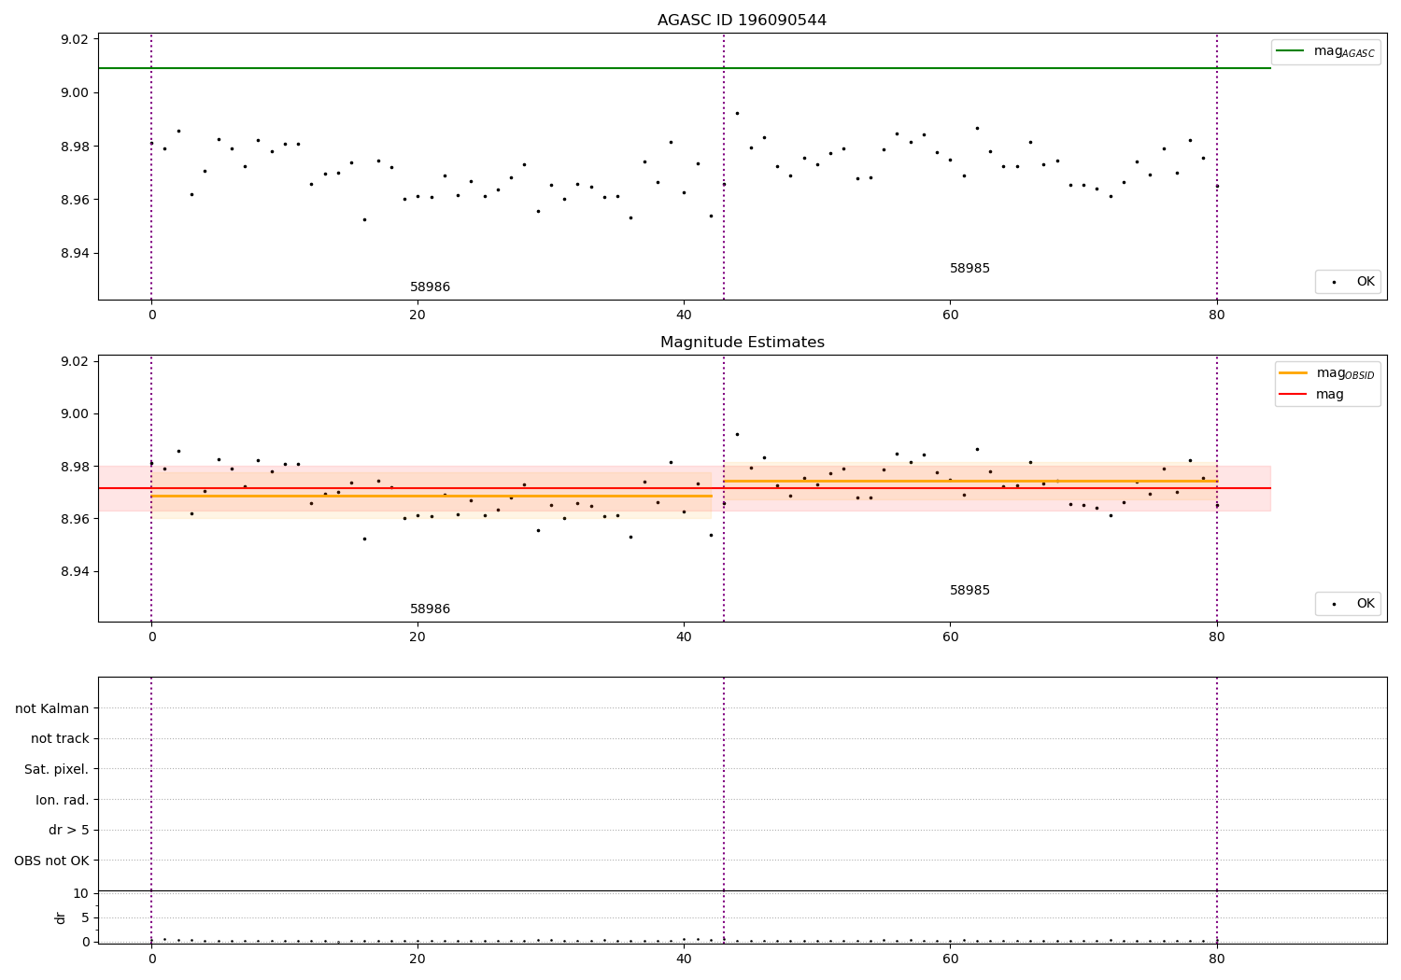Image resolution: width=1401 pixels, height=980 pixels.
Task: Click the OK legend in the middle plot
Action: click(x=1348, y=603)
